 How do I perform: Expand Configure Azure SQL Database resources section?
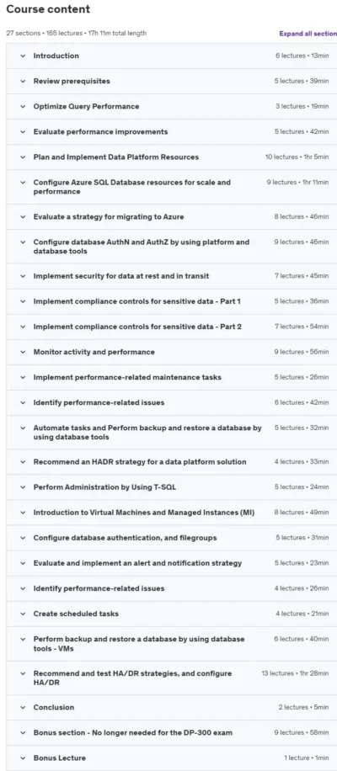click(x=172, y=187)
